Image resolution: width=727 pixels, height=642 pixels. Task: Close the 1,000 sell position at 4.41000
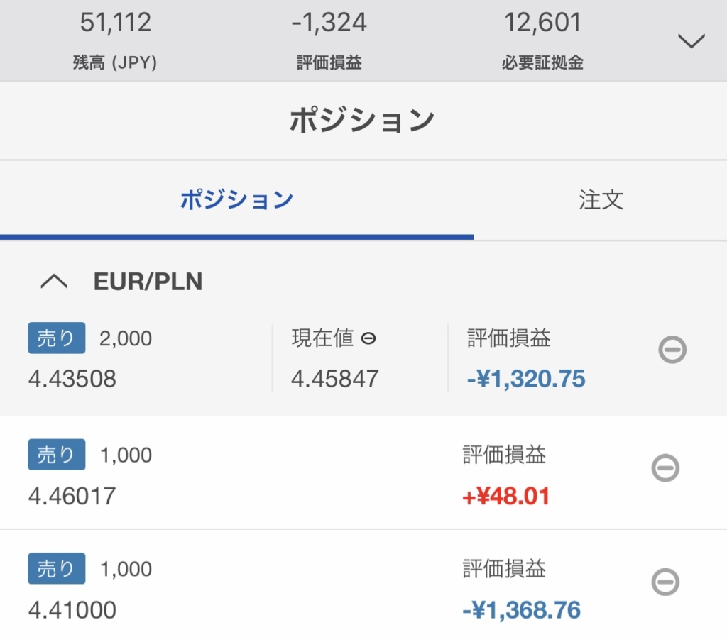(665, 581)
